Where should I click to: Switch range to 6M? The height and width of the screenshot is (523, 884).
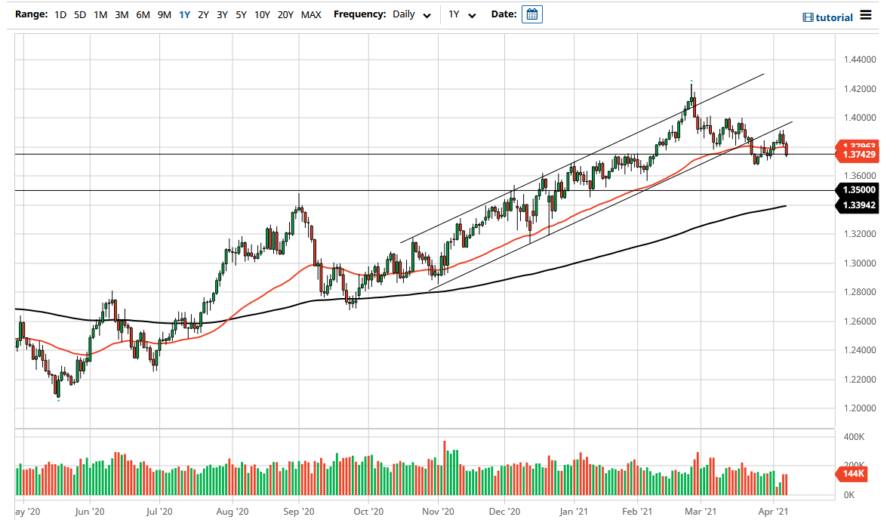pos(143,14)
